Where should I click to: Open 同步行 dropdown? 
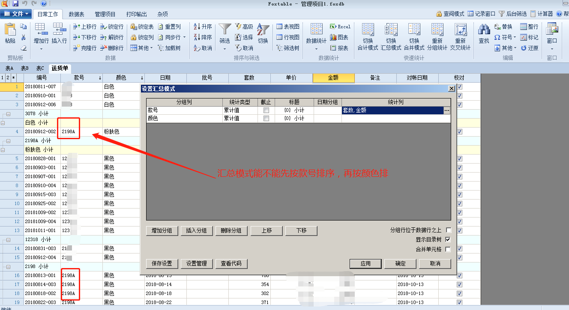pos(173,37)
